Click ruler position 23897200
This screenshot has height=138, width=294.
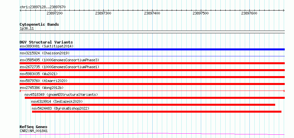click(55, 13)
